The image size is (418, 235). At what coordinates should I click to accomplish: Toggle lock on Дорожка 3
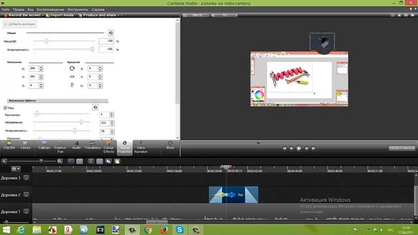26,178
